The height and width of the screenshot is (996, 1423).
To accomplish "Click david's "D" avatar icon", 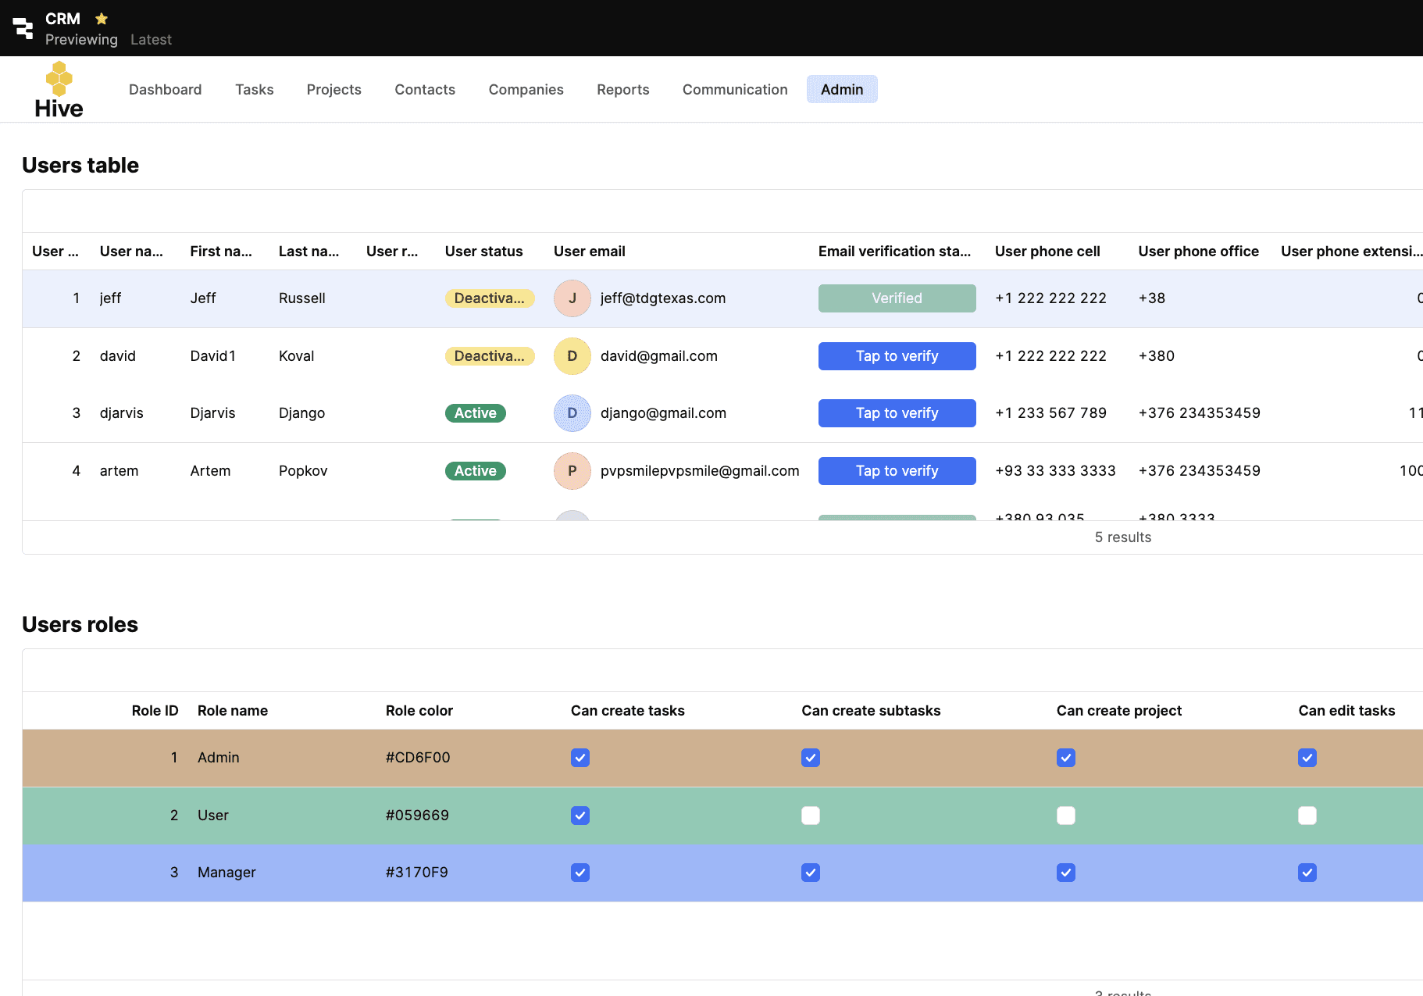I will pyautogui.click(x=572, y=355).
